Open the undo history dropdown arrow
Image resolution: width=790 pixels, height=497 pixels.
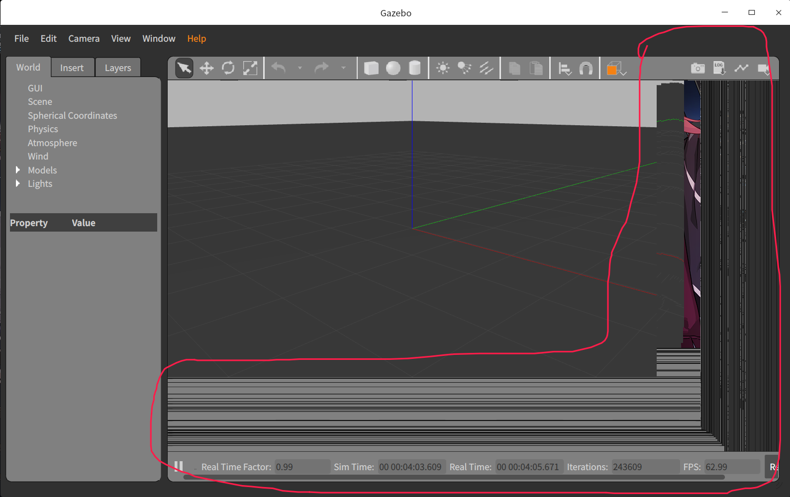click(300, 68)
